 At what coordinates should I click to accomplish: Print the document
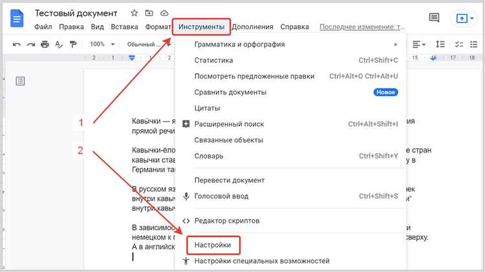(45, 45)
